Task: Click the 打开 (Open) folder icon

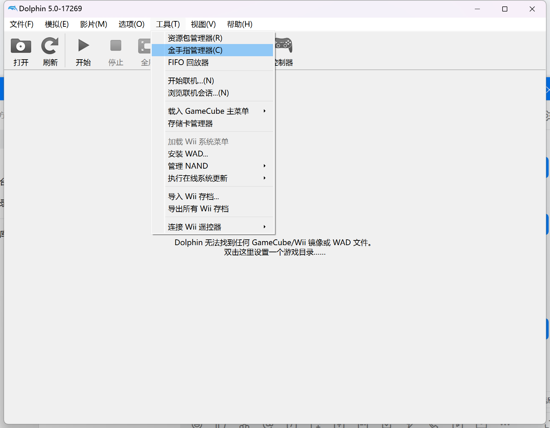Action: (21, 46)
